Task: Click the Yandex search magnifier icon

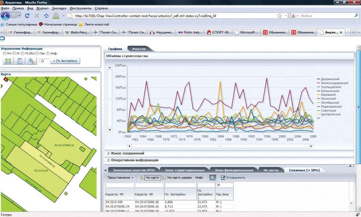Action: (x=356, y=16)
